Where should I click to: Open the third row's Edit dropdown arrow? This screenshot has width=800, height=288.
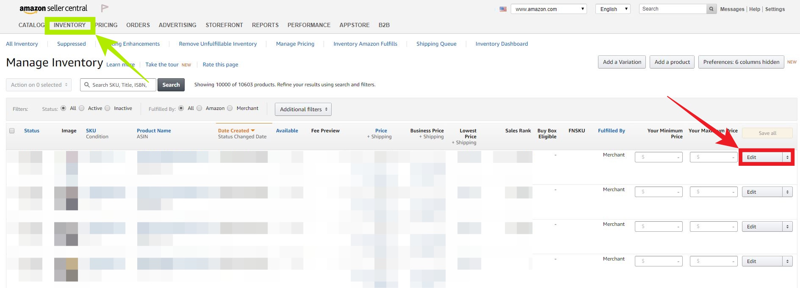pos(787,227)
